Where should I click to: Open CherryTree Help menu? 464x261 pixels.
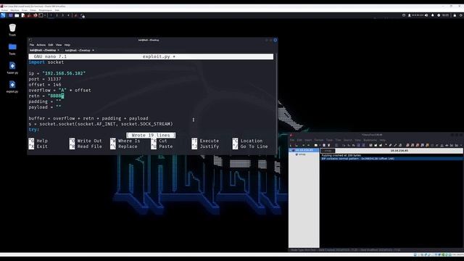click(383, 140)
